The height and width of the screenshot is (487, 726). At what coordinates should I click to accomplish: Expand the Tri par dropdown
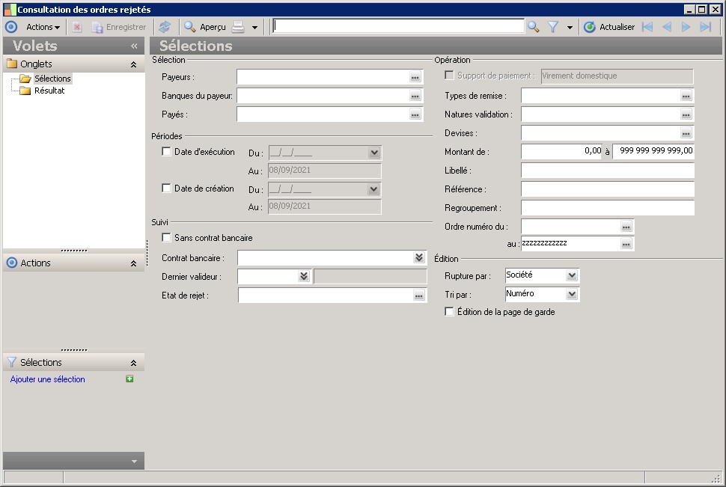[x=572, y=294]
